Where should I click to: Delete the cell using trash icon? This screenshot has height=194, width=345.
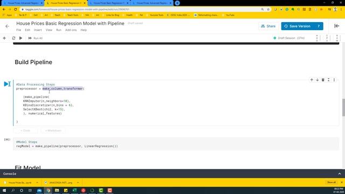323,80
